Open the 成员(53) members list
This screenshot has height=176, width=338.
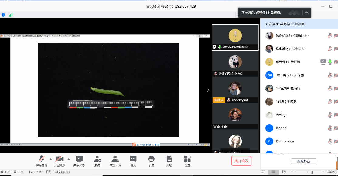[115, 159]
